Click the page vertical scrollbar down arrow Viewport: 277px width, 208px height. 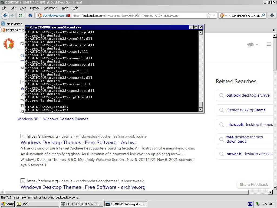click(275, 188)
